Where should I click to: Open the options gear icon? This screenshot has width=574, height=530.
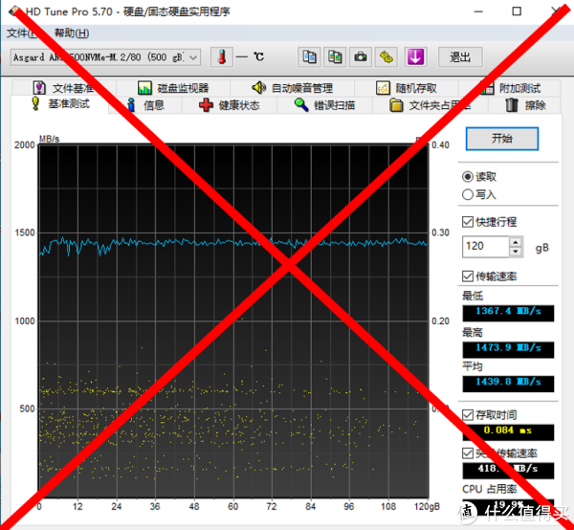386,57
